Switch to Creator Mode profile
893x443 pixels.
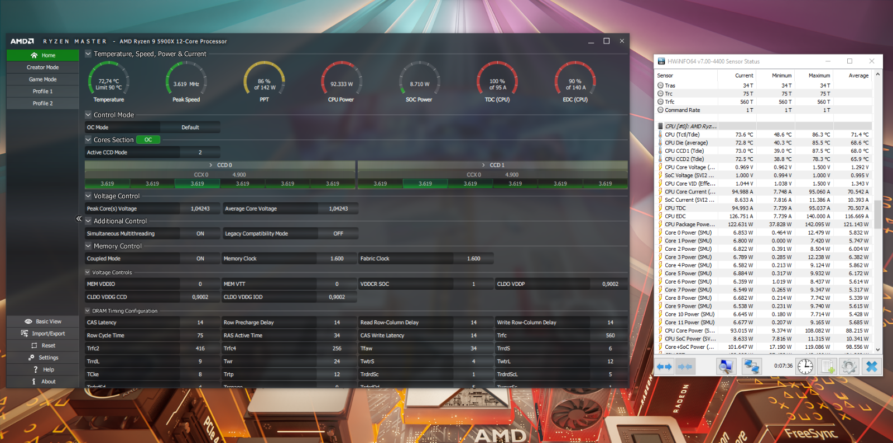click(43, 67)
